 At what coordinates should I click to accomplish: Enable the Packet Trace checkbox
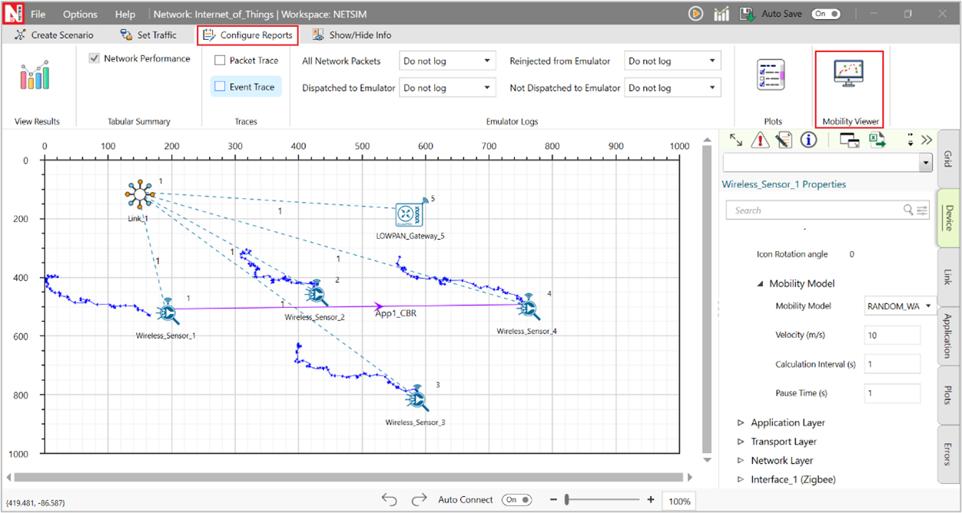(x=220, y=61)
